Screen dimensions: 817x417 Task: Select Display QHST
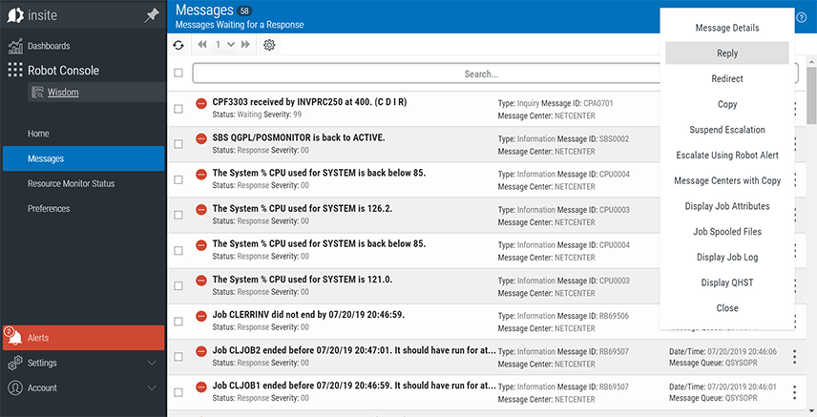point(727,283)
